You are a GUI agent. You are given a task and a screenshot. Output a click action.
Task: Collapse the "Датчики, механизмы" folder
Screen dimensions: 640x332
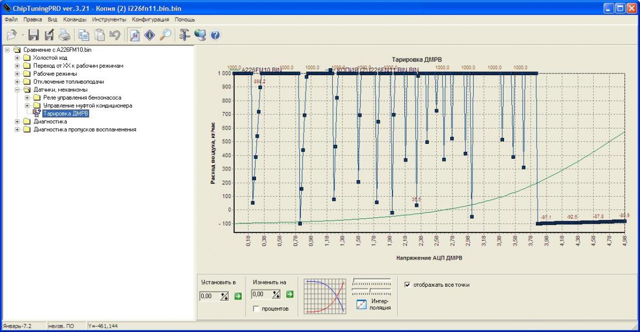18,90
